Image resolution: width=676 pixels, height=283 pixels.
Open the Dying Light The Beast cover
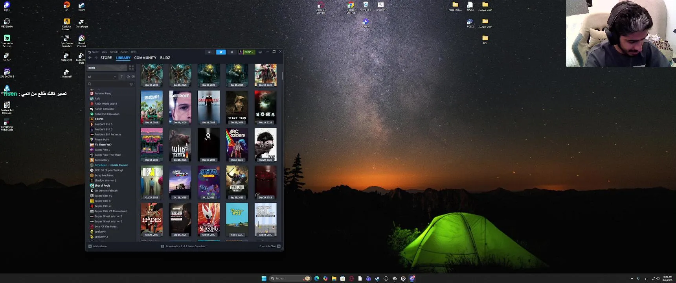click(x=237, y=182)
